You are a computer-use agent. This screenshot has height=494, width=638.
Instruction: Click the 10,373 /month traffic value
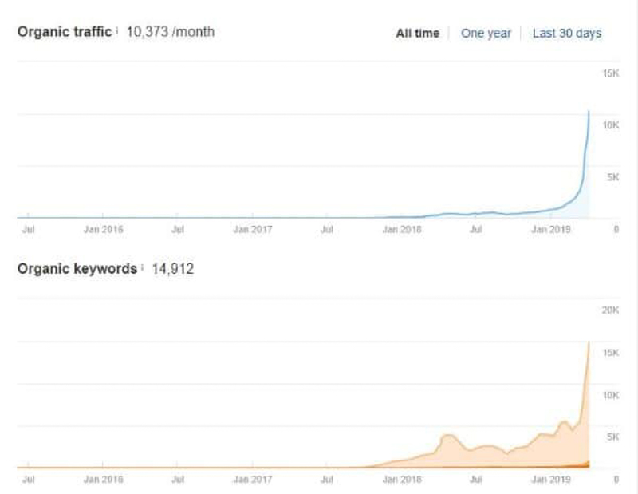pos(171,32)
